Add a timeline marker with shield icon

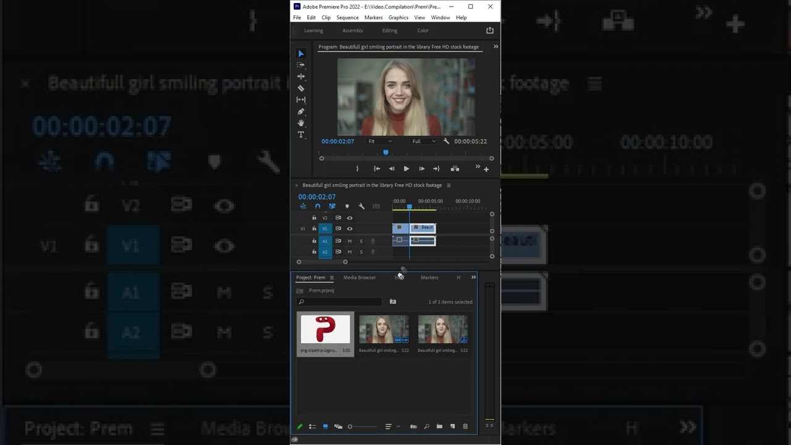347,206
